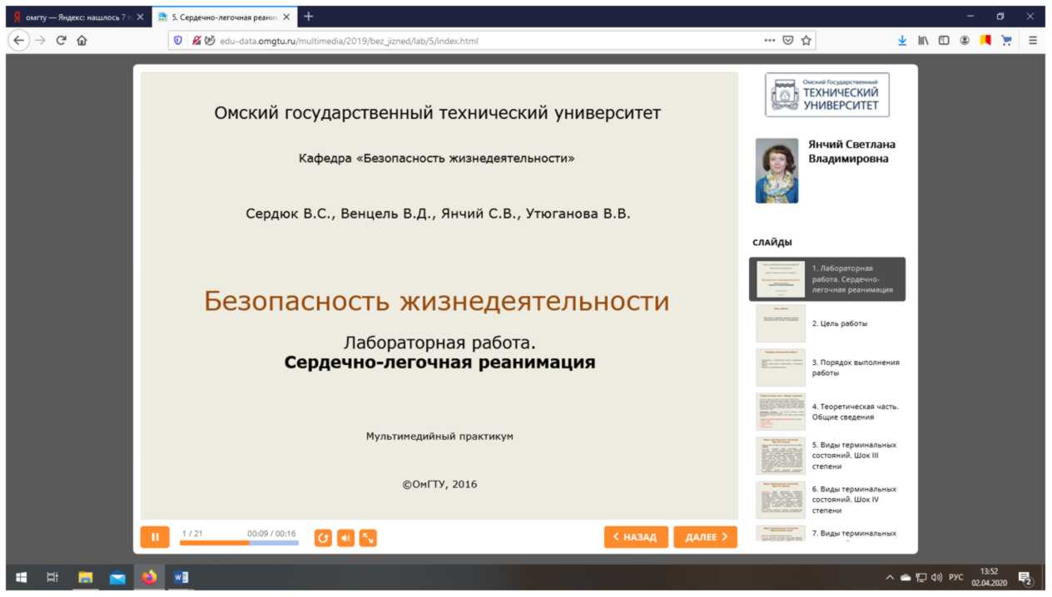Mute the presentation sound
The height and width of the screenshot is (597, 1052).
pos(345,538)
